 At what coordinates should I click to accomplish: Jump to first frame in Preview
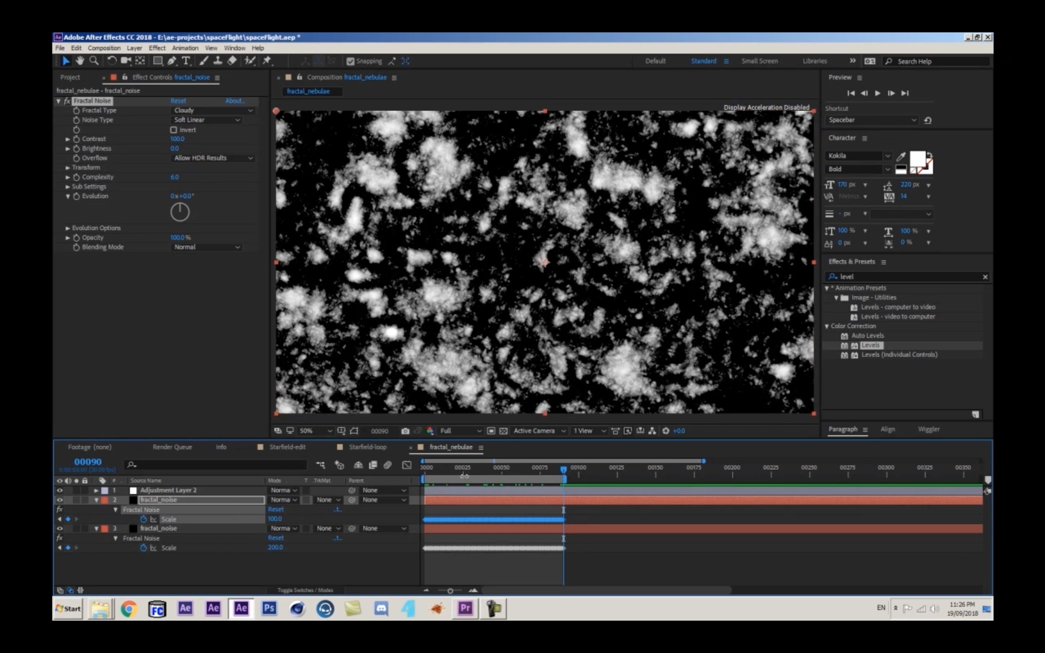coord(851,93)
